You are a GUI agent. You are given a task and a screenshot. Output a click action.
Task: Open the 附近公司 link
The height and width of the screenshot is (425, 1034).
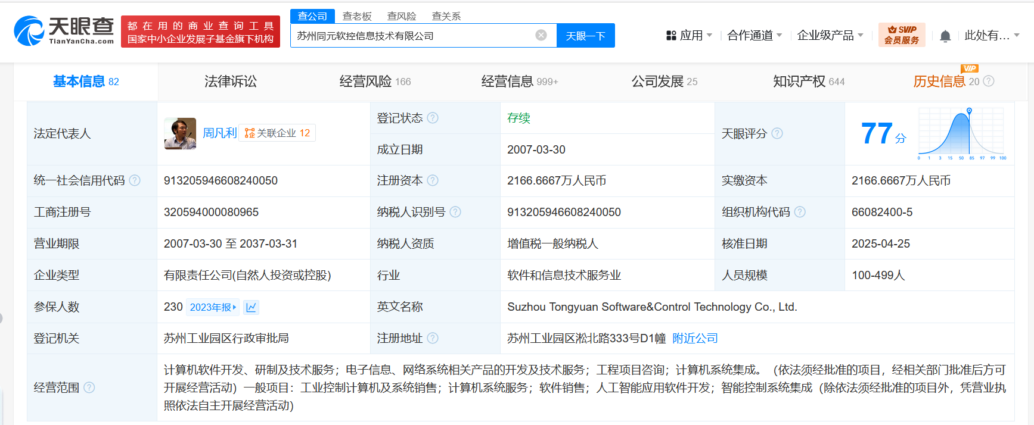coord(695,338)
